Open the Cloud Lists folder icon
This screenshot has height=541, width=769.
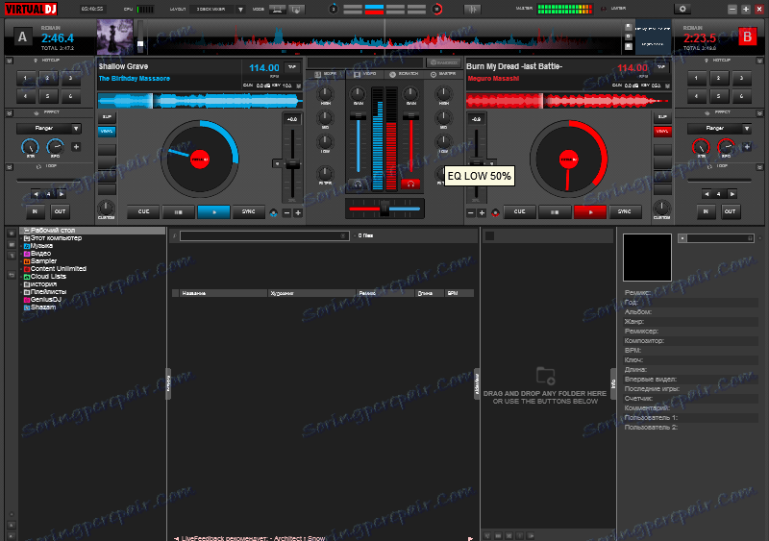(x=26, y=276)
